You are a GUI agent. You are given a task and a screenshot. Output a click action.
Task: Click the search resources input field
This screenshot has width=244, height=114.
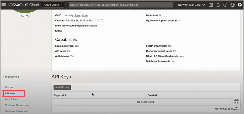[121, 5]
